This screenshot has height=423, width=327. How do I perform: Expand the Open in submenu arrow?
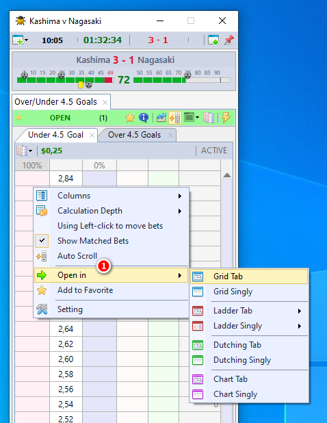coord(180,275)
